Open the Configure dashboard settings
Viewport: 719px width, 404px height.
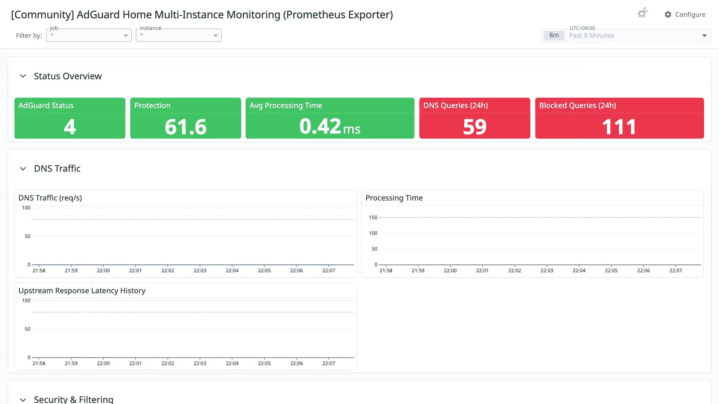685,15
